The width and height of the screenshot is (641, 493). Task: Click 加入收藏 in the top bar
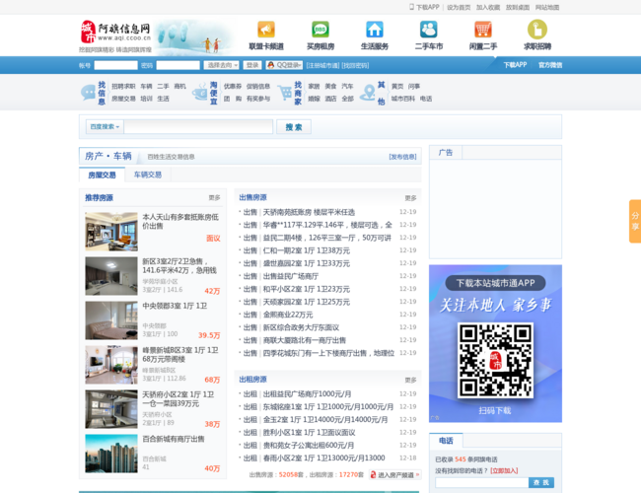point(488,7)
